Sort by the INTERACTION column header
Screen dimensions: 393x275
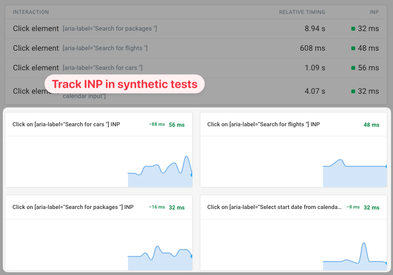coord(31,12)
